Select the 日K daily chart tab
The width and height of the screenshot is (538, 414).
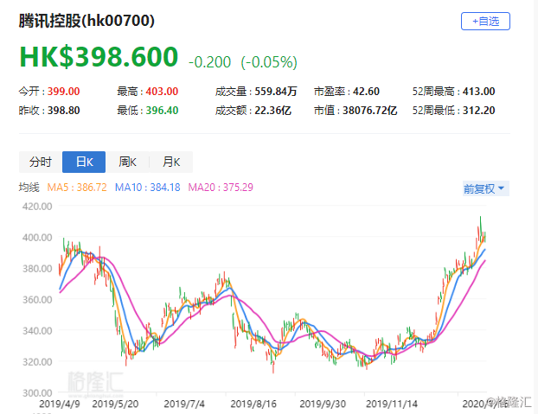click(84, 162)
